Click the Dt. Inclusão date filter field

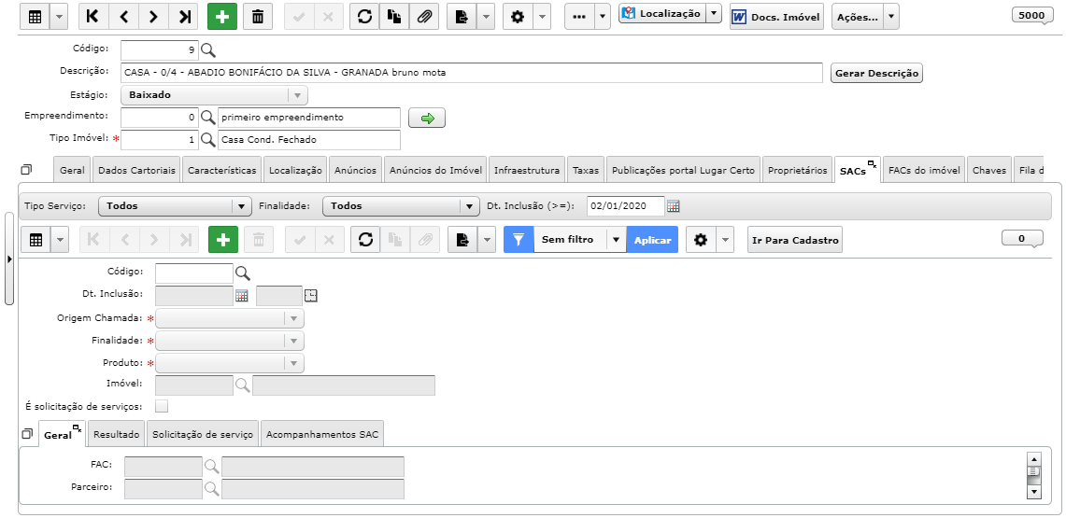point(625,205)
